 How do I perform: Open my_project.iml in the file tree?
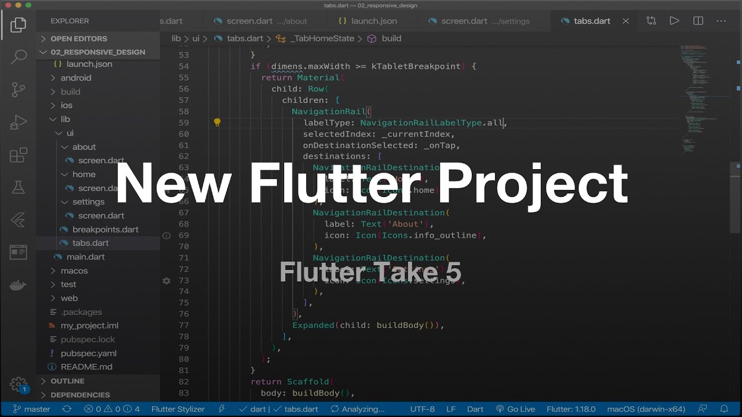pos(89,325)
